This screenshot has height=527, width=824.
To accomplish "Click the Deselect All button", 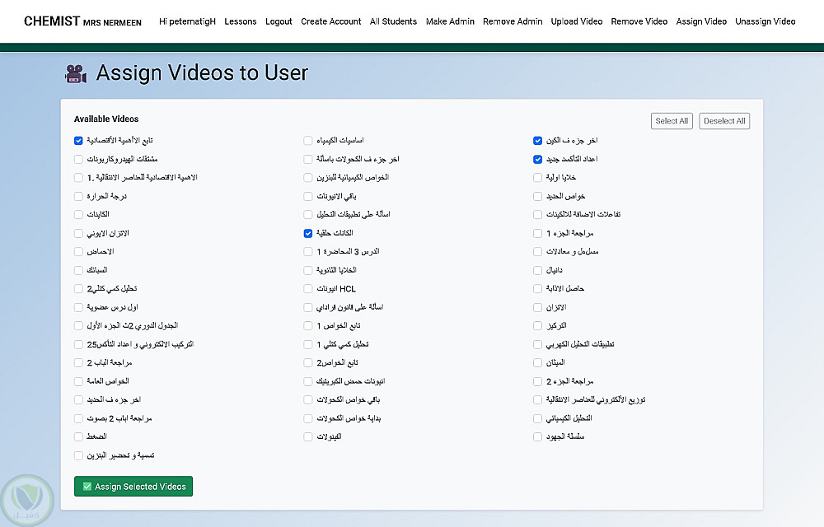I will (724, 121).
